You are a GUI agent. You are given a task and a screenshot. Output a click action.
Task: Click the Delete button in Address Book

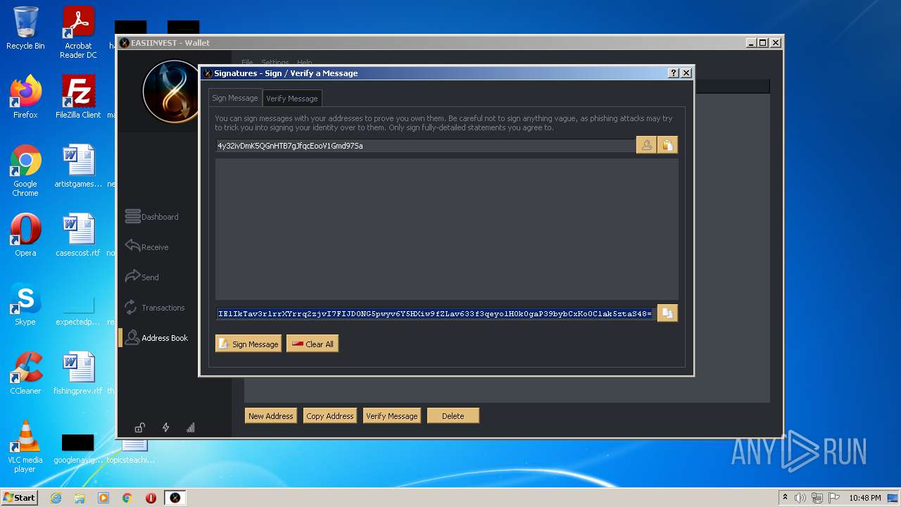[453, 416]
